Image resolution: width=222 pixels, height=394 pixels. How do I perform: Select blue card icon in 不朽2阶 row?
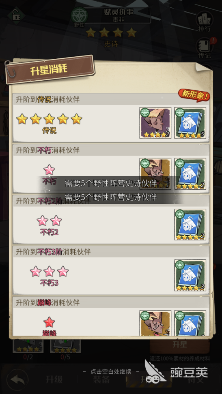click(x=190, y=225)
